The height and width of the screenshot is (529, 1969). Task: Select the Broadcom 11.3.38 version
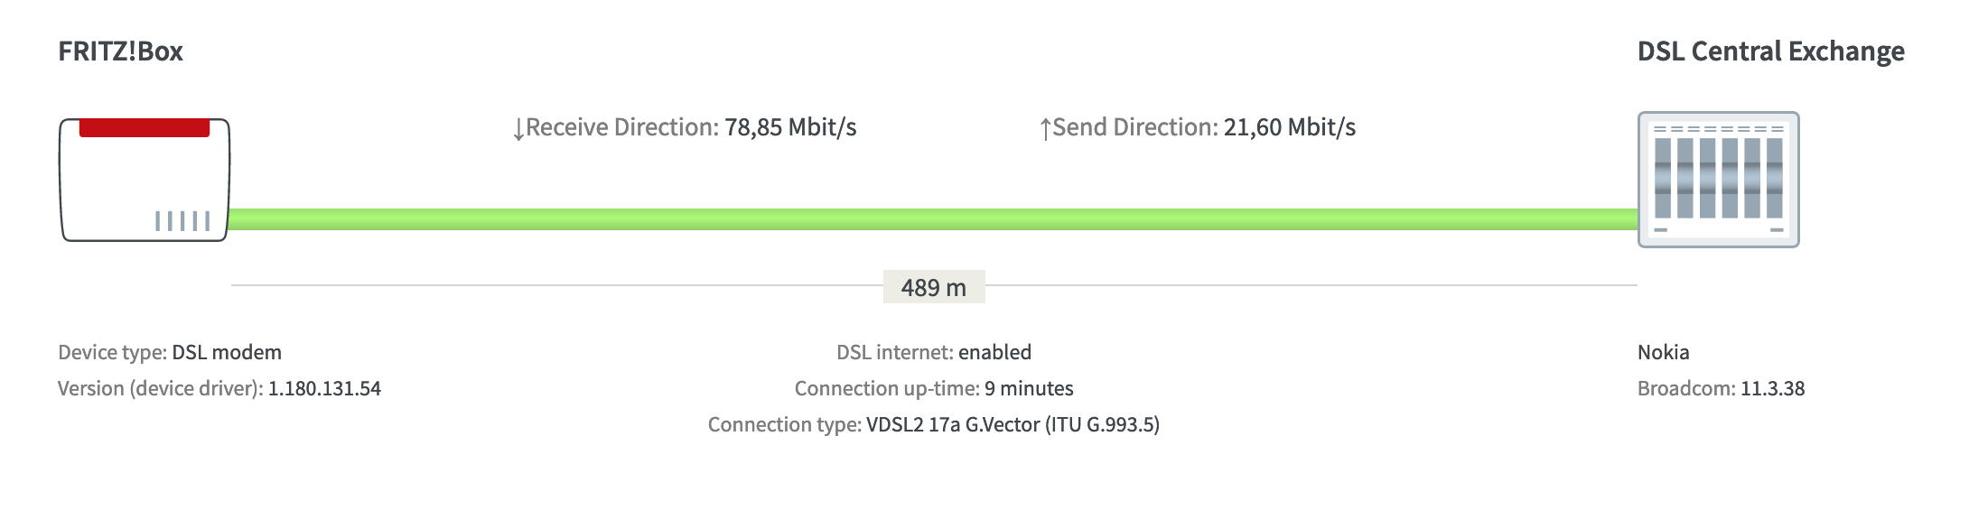pyautogui.click(x=1772, y=388)
